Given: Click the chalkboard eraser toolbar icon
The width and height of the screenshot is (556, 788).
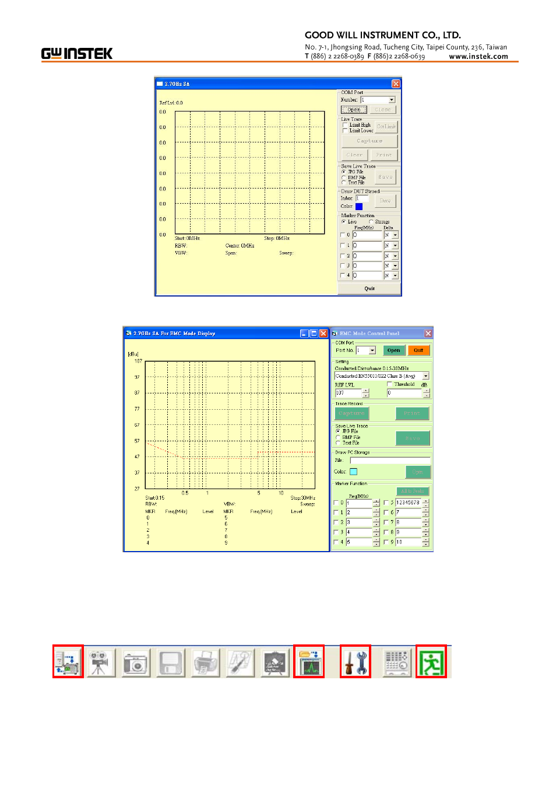Looking at the screenshot, I should coord(275,663).
